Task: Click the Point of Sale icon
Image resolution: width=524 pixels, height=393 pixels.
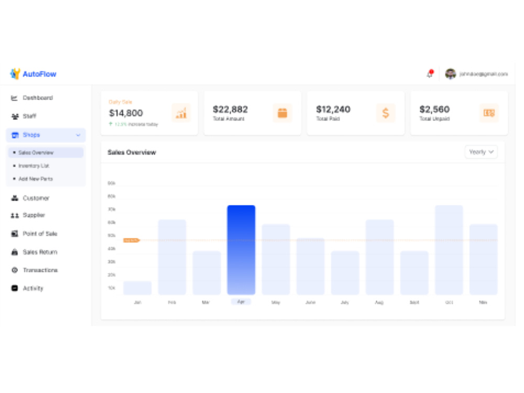Action: [15, 234]
